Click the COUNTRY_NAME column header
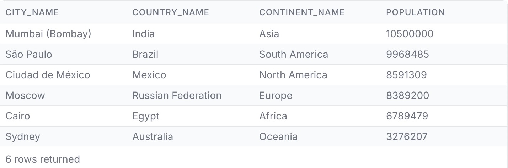 (x=171, y=12)
